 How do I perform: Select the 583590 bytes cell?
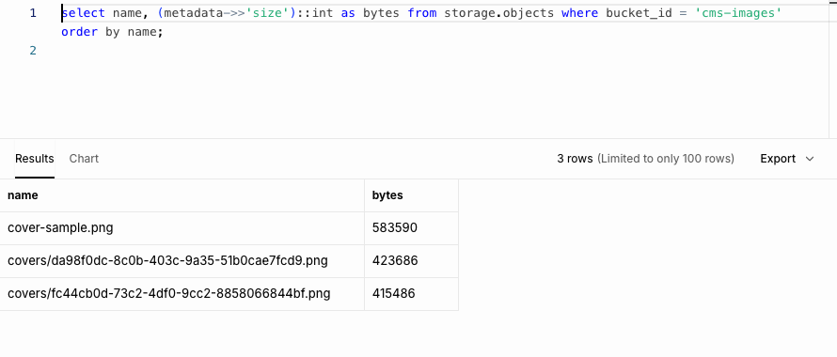(x=412, y=228)
